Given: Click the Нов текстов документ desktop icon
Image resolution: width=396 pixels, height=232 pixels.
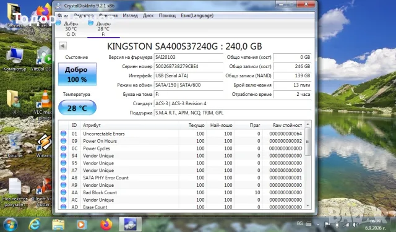Looking at the screenshot, I should tap(15, 192).
